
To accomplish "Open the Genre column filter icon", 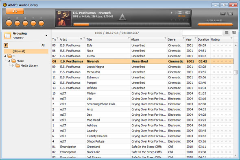I will 183,38.
